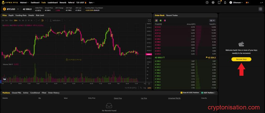Toggle chart fullscreen icon
Image resolution: width=265 pixels, height=113 pixels.
click(x=149, y=20)
